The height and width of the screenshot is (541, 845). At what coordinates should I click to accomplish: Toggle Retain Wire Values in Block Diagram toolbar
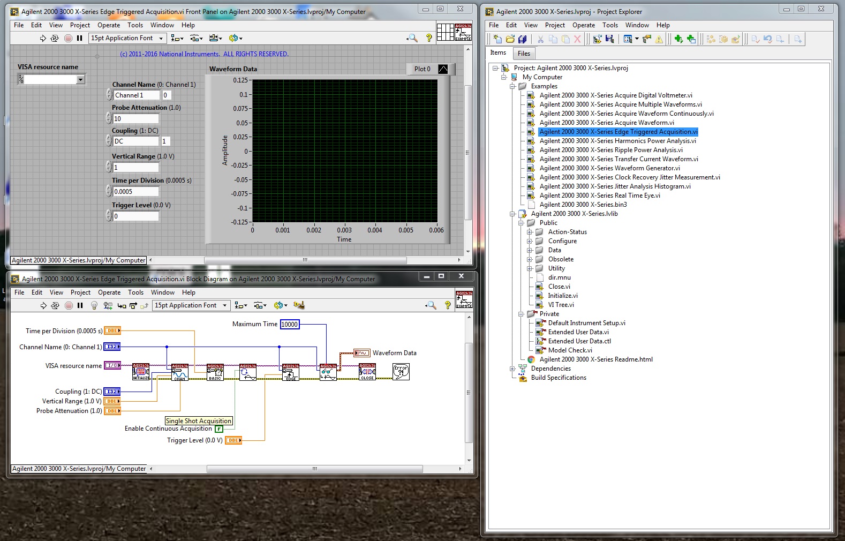[108, 305]
